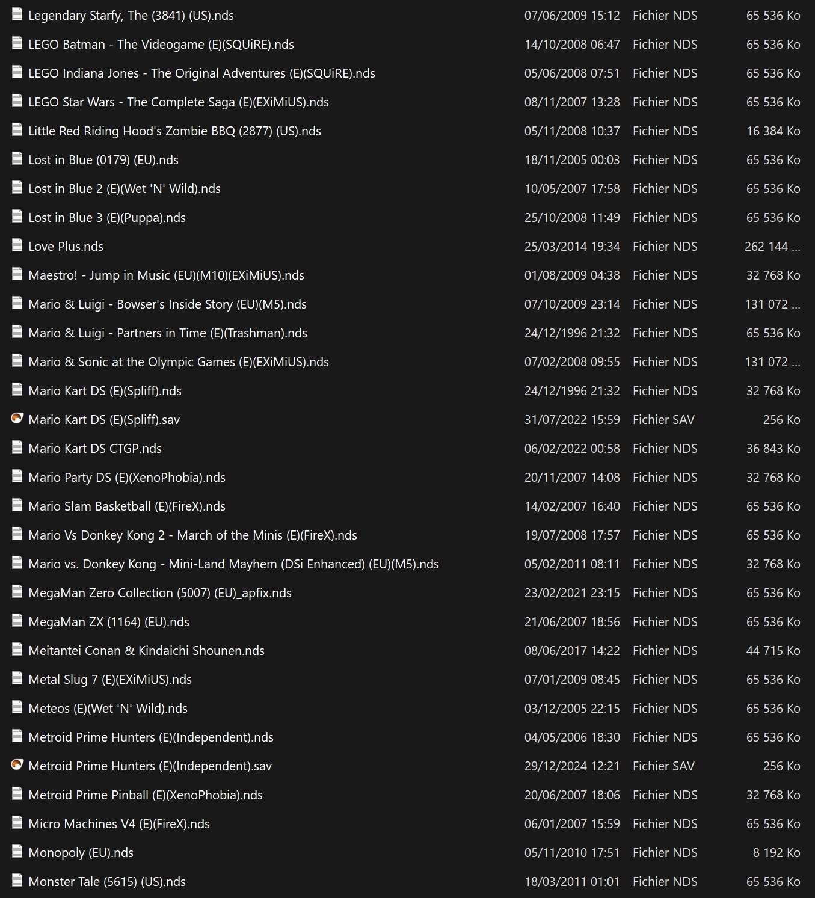
Task: Select the date 31/07/2022 15:59
Action: [x=572, y=420]
